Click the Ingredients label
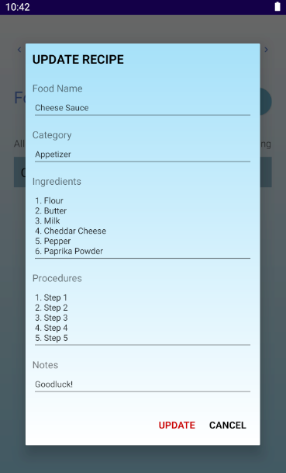Image resolution: width=286 pixels, height=473 pixels. coord(57,182)
